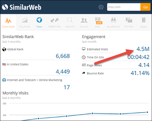Viewport: 152px width, 121px height.
Task: Click the globe icon beside Global Rank
Action: 4,49
